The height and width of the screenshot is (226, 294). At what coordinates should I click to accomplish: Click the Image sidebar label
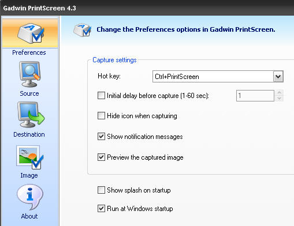click(x=29, y=175)
